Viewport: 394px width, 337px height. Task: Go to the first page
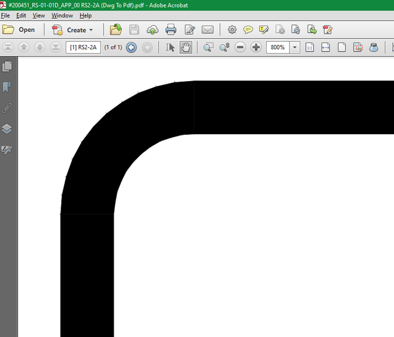click(x=7, y=47)
